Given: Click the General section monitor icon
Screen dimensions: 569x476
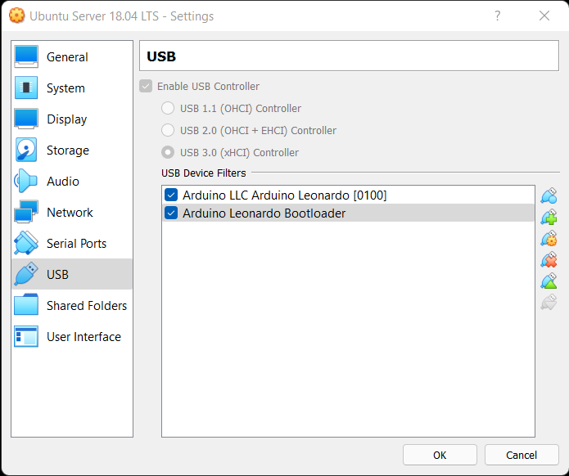Looking at the screenshot, I should click(x=26, y=57).
